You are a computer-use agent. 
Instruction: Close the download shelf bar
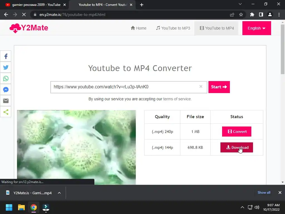280,193
